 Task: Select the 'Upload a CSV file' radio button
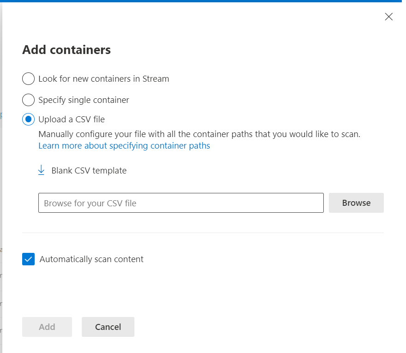coord(29,120)
